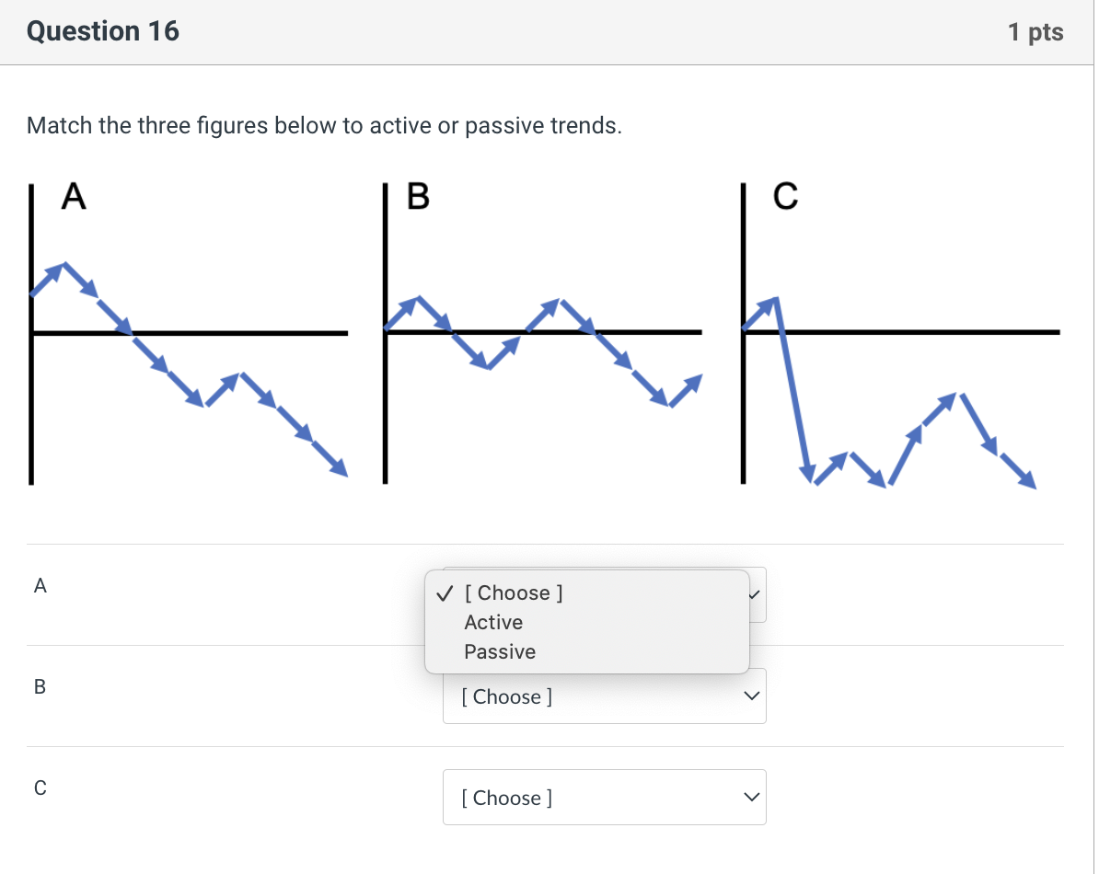1099x874 pixels.
Task: Click the letter C title above the right graph
Action: [x=785, y=196]
